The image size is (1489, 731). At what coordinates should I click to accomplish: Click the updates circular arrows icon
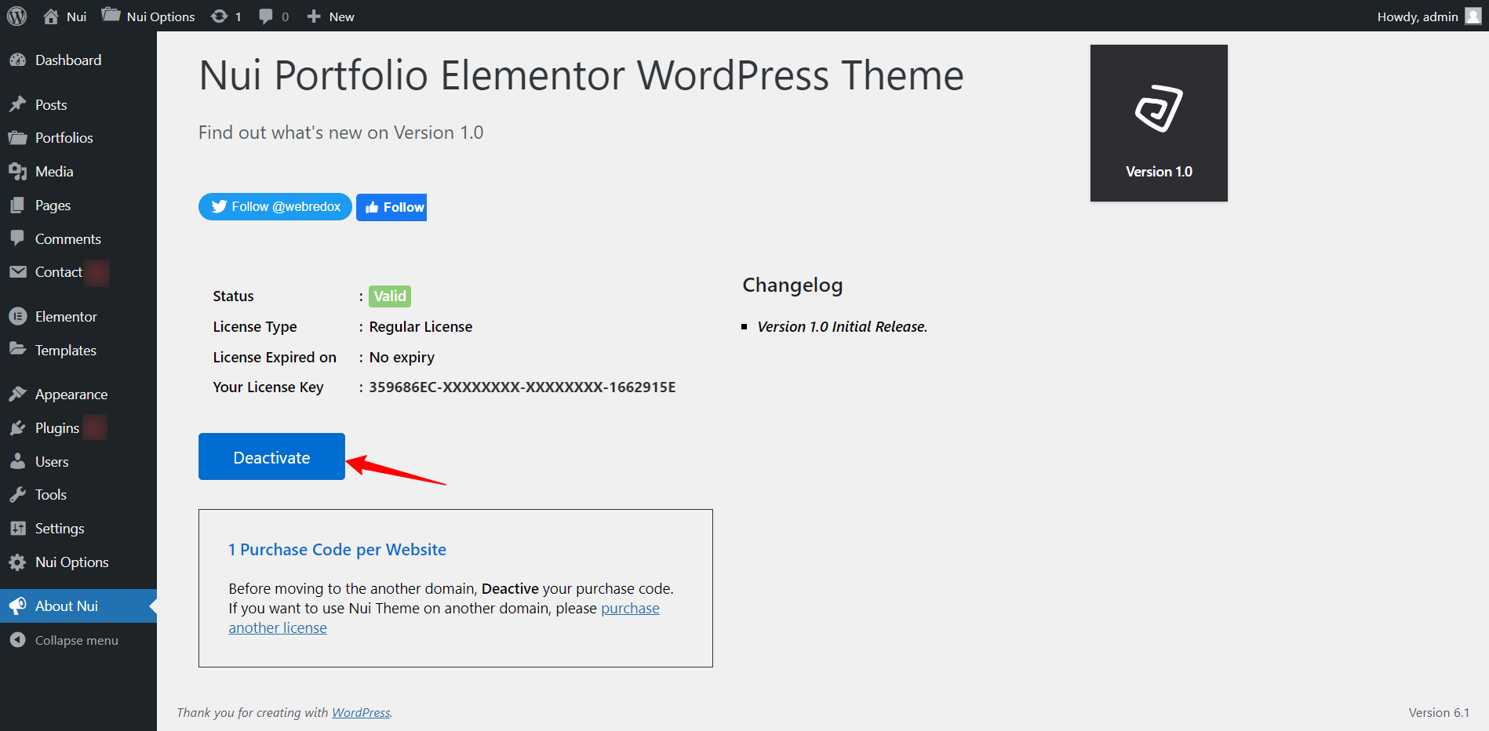(219, 16)
